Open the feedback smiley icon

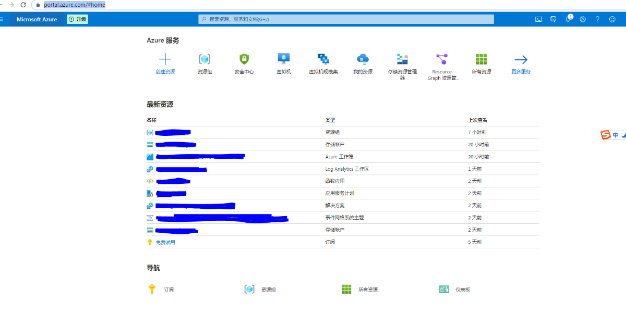click(612, 19)
